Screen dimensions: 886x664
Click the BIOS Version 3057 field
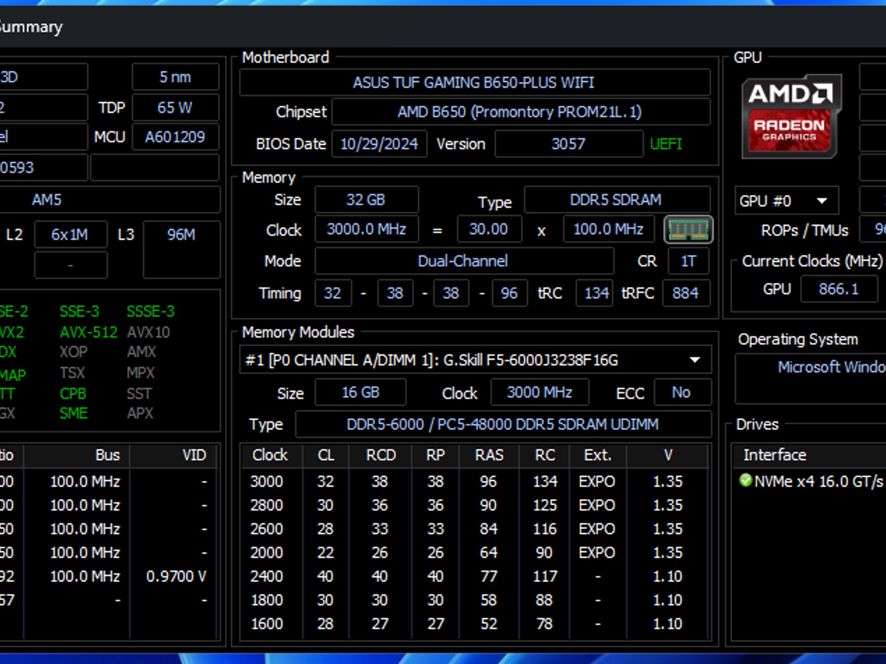click(568, 144)
